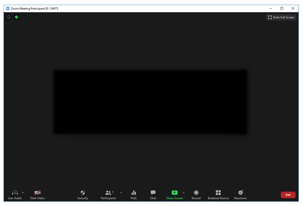Launch the Polls window
The image size is (303, 206).
[x=133, y=193]
